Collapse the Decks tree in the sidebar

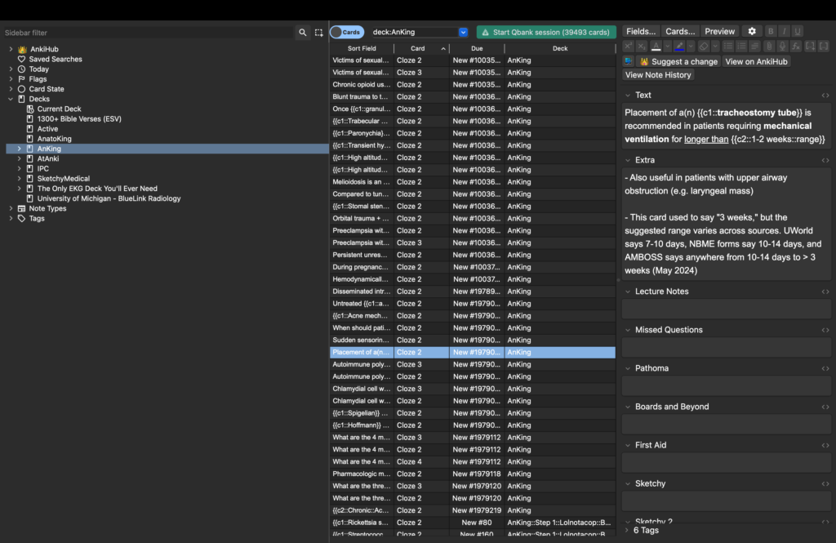[11, 100]
